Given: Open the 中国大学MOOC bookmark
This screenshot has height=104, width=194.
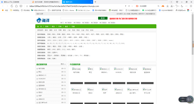Looking at the screenshot, I should click(38, 10).
